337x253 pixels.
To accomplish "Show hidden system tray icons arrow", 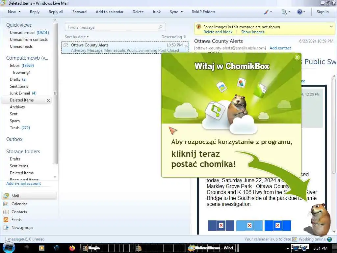I will pos(288,248).
